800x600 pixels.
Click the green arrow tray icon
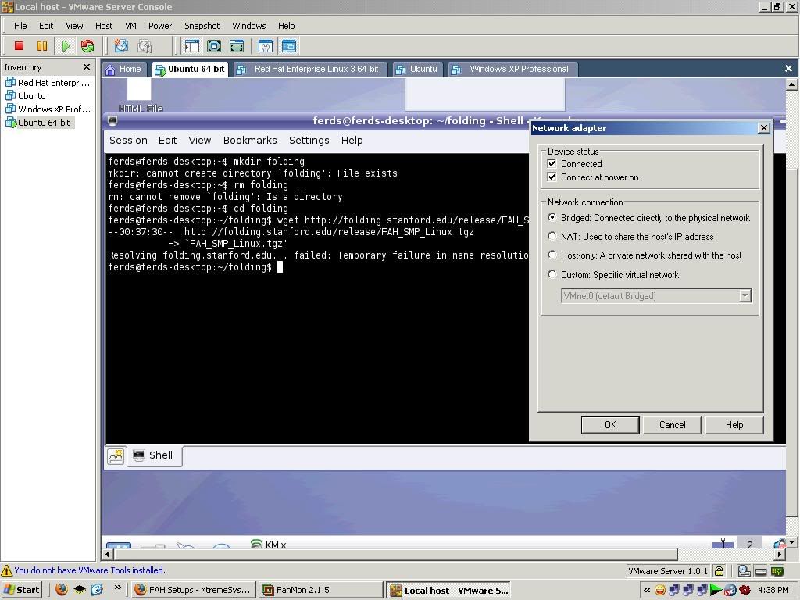pyautogui.click(x=716, y=591)
